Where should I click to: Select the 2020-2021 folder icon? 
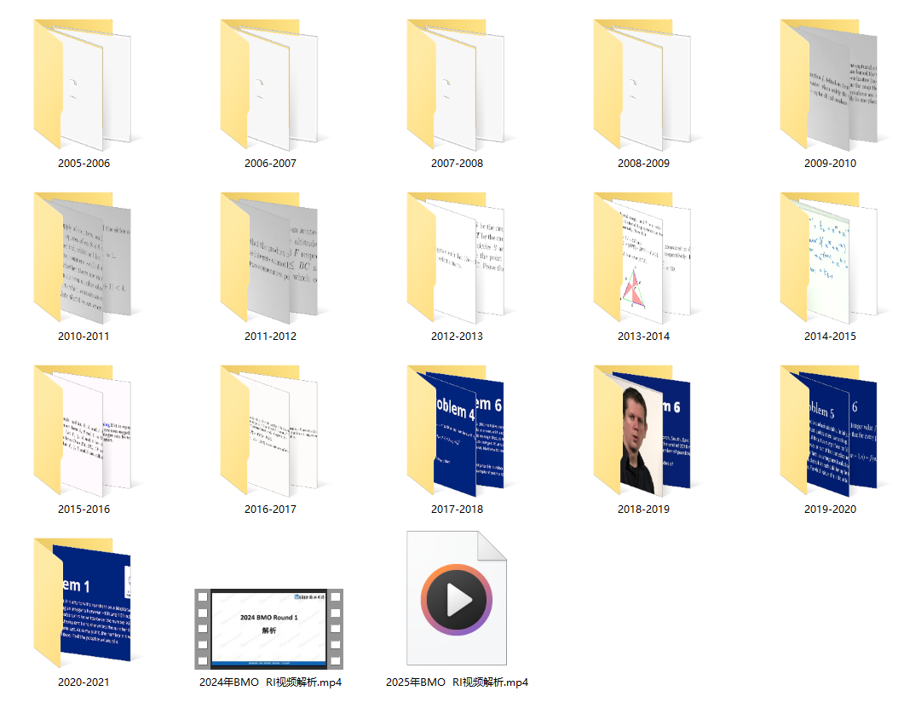click(x=83, y=604)
